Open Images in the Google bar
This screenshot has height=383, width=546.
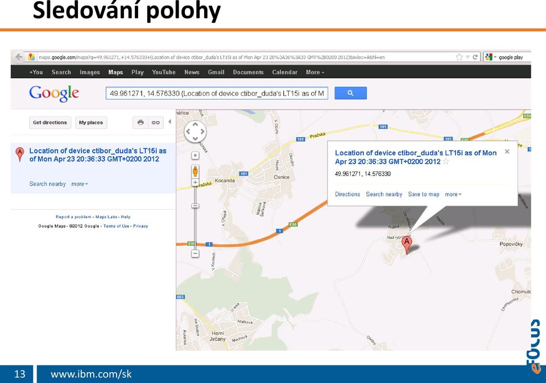tap(89, 72)
